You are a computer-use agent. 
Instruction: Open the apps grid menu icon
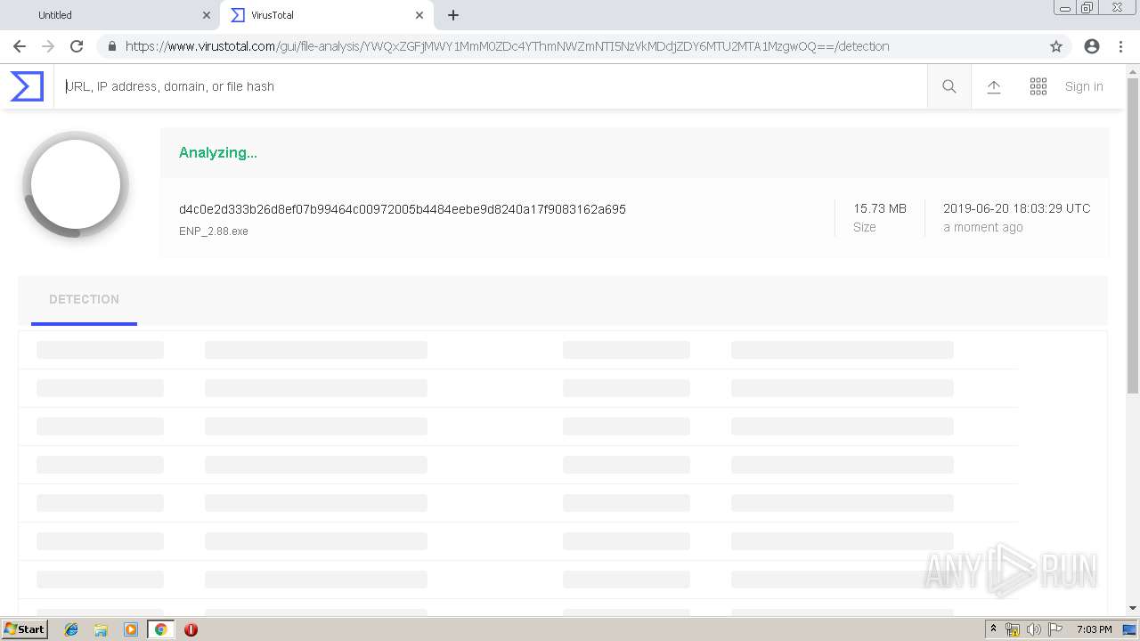[x=1038, y=86]
